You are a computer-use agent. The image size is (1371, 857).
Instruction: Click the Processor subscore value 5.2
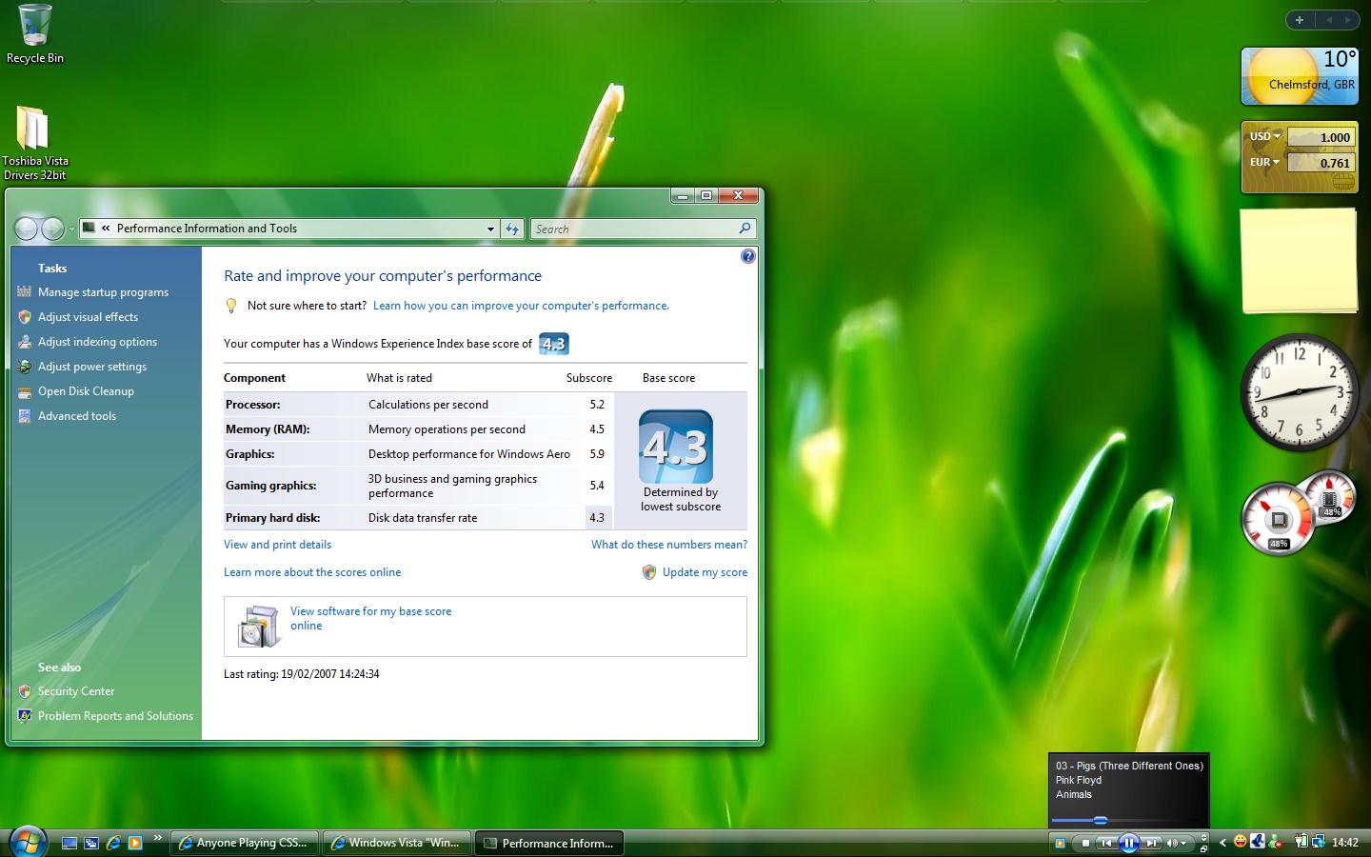597,405
